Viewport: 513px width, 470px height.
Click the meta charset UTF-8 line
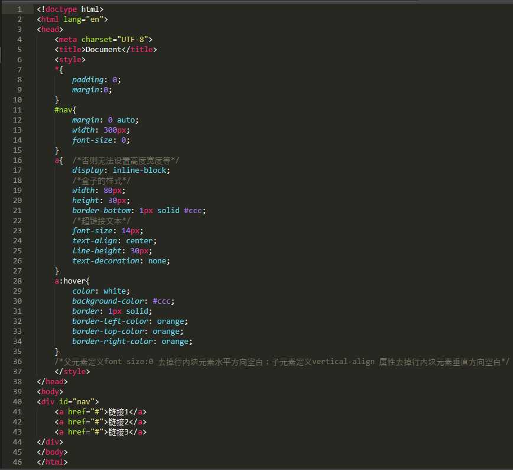tap(103, 39)
